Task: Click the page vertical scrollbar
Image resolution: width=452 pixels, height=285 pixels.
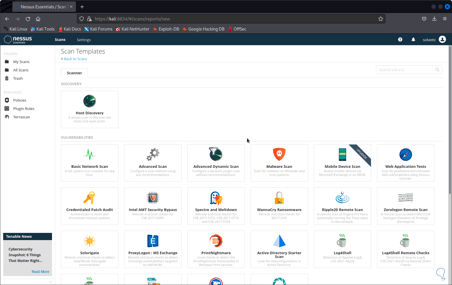Action: point(450,120)
